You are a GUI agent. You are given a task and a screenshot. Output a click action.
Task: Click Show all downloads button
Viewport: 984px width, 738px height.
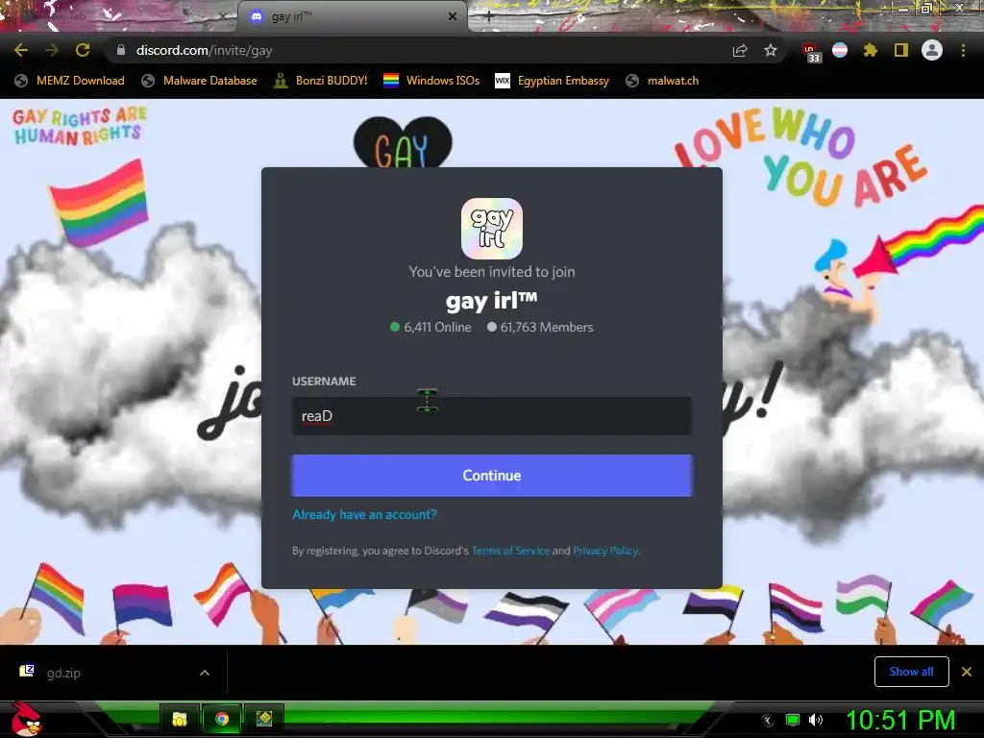coord(911,672)
